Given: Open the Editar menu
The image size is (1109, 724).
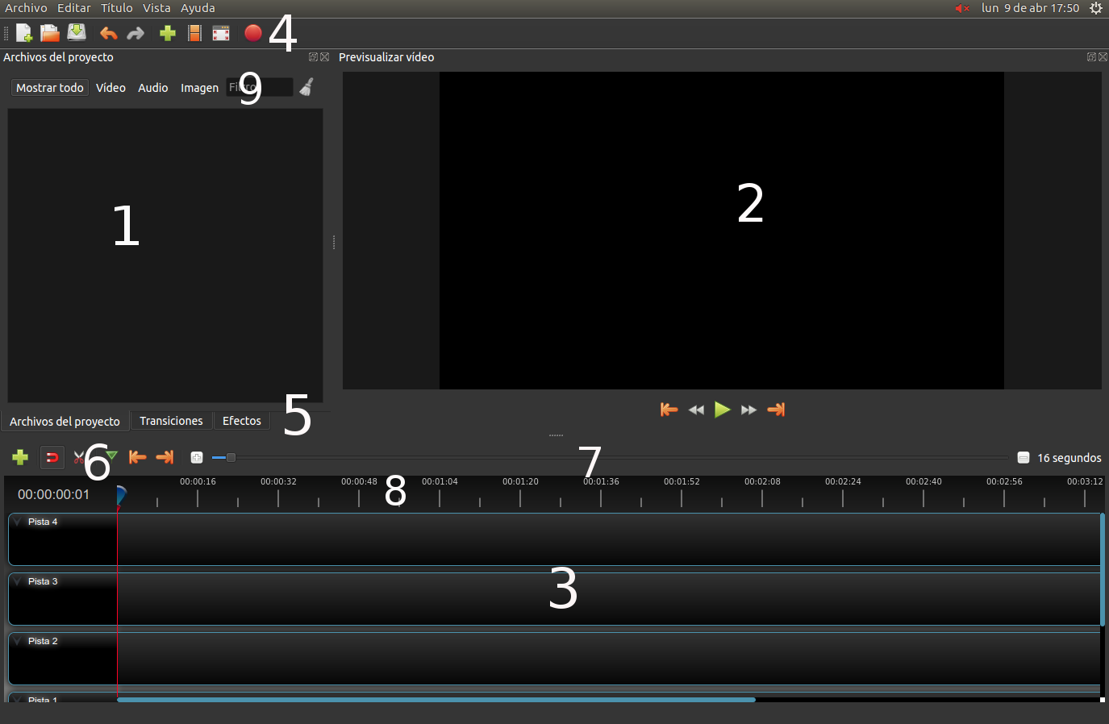Looking at the screenshot, I should coord(73,8).
